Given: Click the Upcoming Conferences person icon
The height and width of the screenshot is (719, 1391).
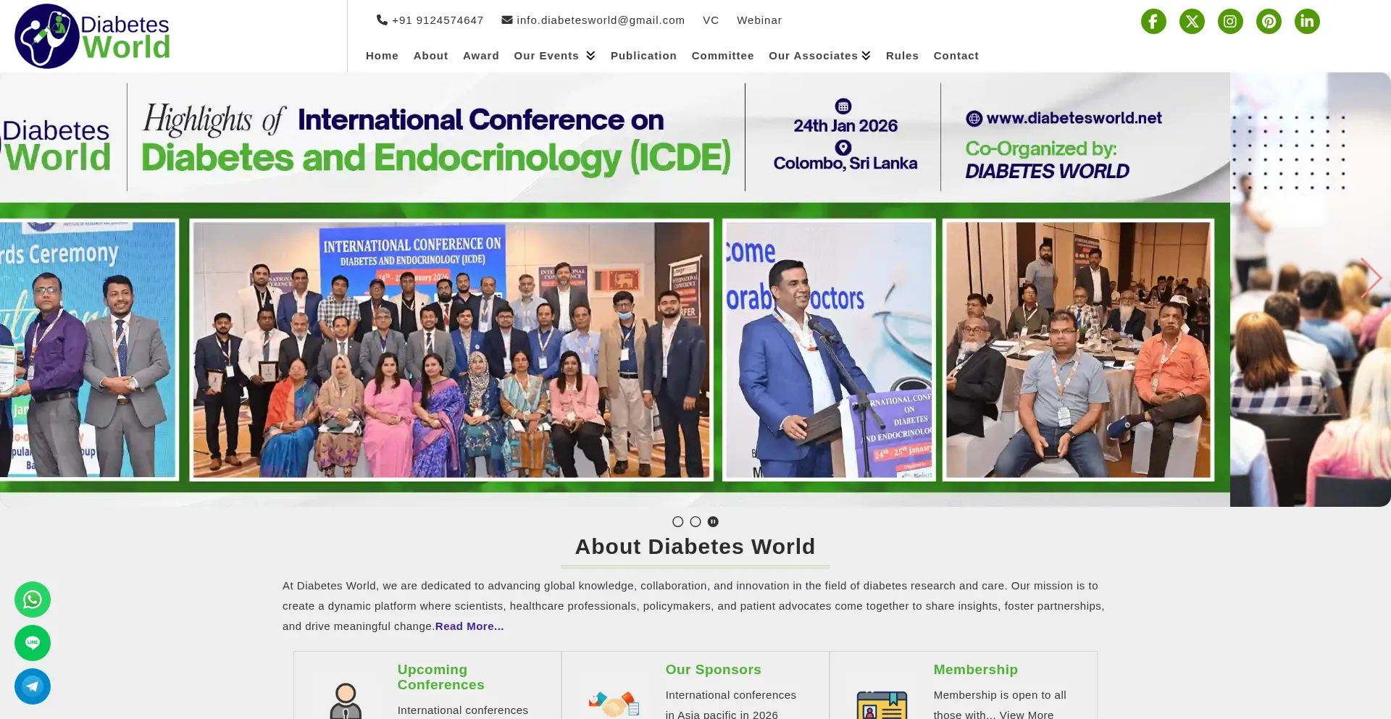Looking at the screenshot, I should tap(346, 701).
